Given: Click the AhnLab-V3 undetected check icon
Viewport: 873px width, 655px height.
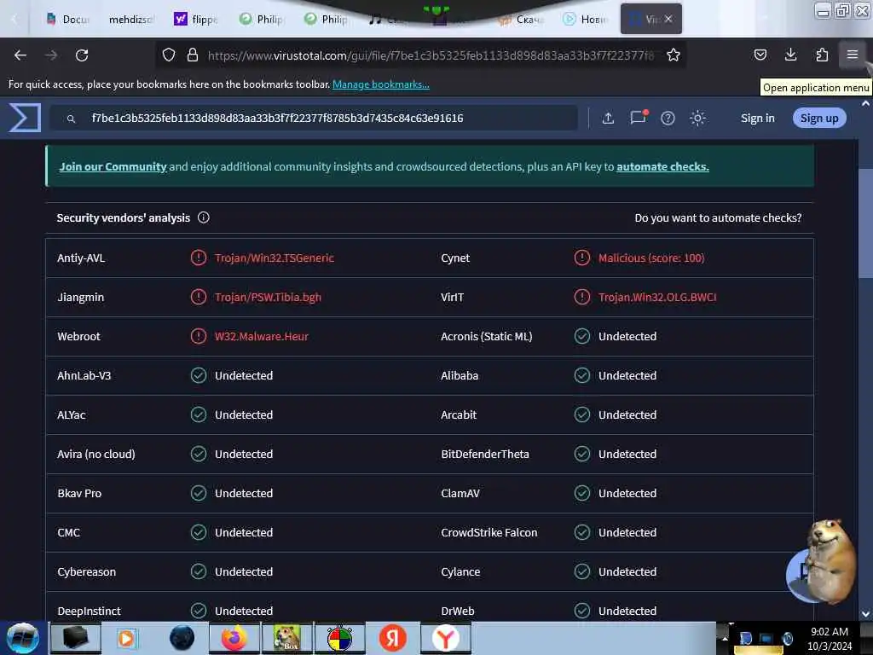Looking at the screenshot, I should coord(198,375).
